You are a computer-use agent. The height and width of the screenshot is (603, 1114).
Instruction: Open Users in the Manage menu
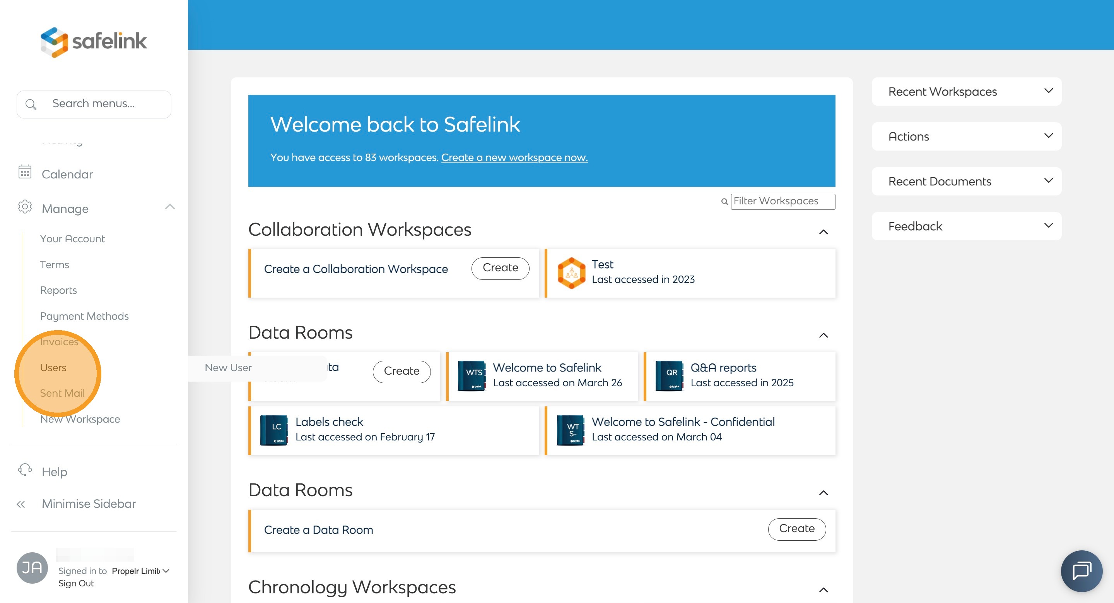53,368
